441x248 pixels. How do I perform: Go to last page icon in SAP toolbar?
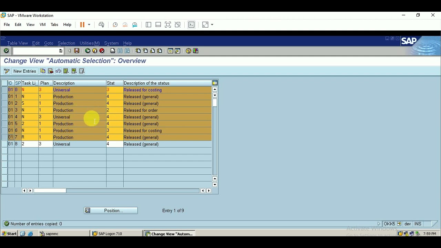coord(160,51)
